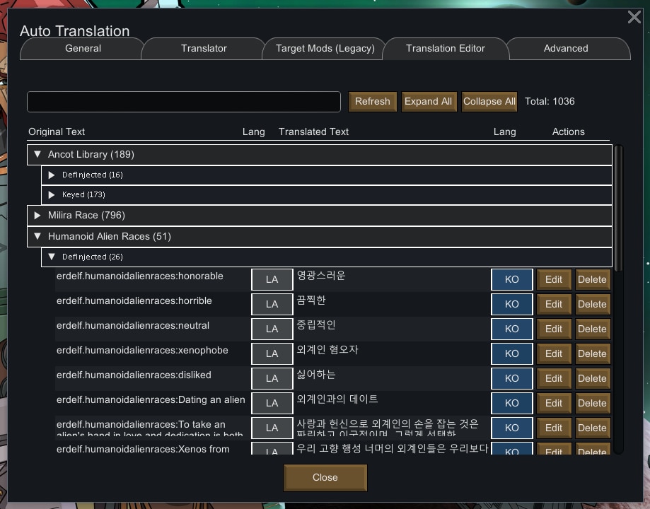Click KO button for Dating an alien entry
650x509 pixels.
click(x=511, y=403)
